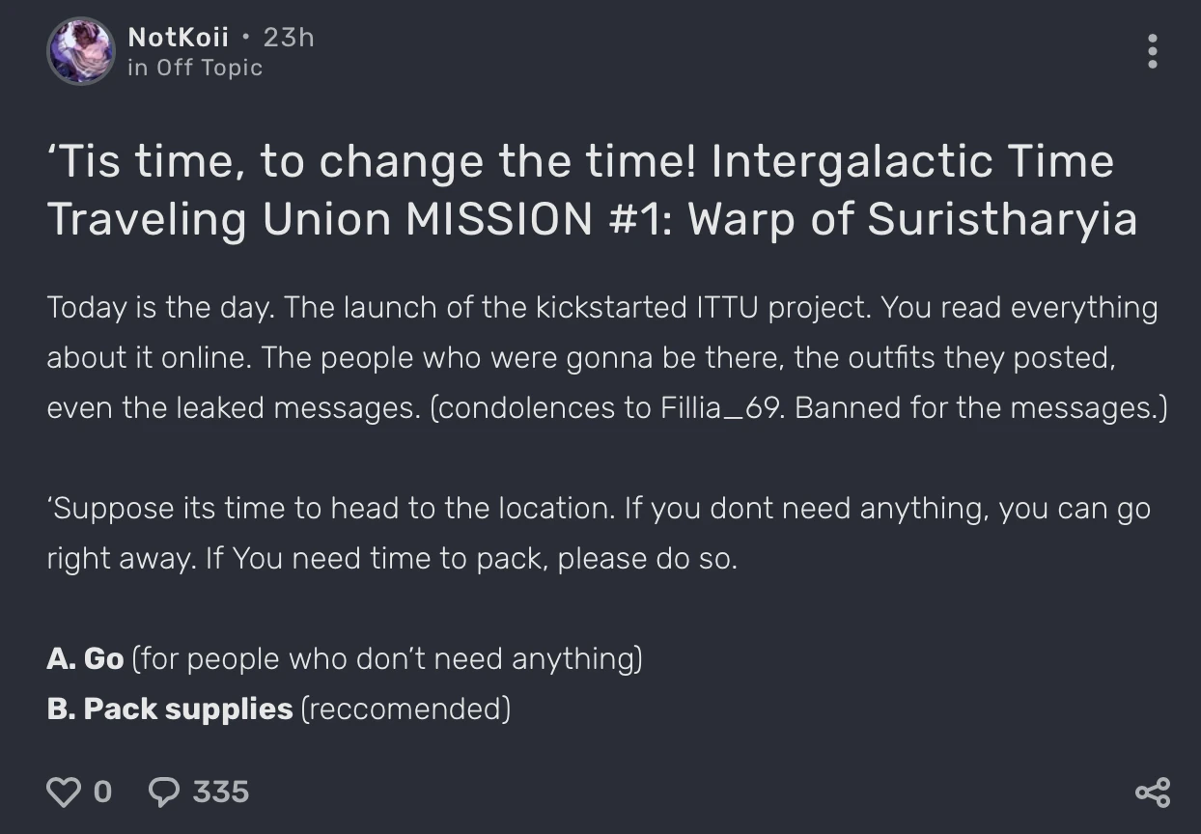Like the post with the heart icon
Screen dimensions: 1201x834
coord(65,792)
